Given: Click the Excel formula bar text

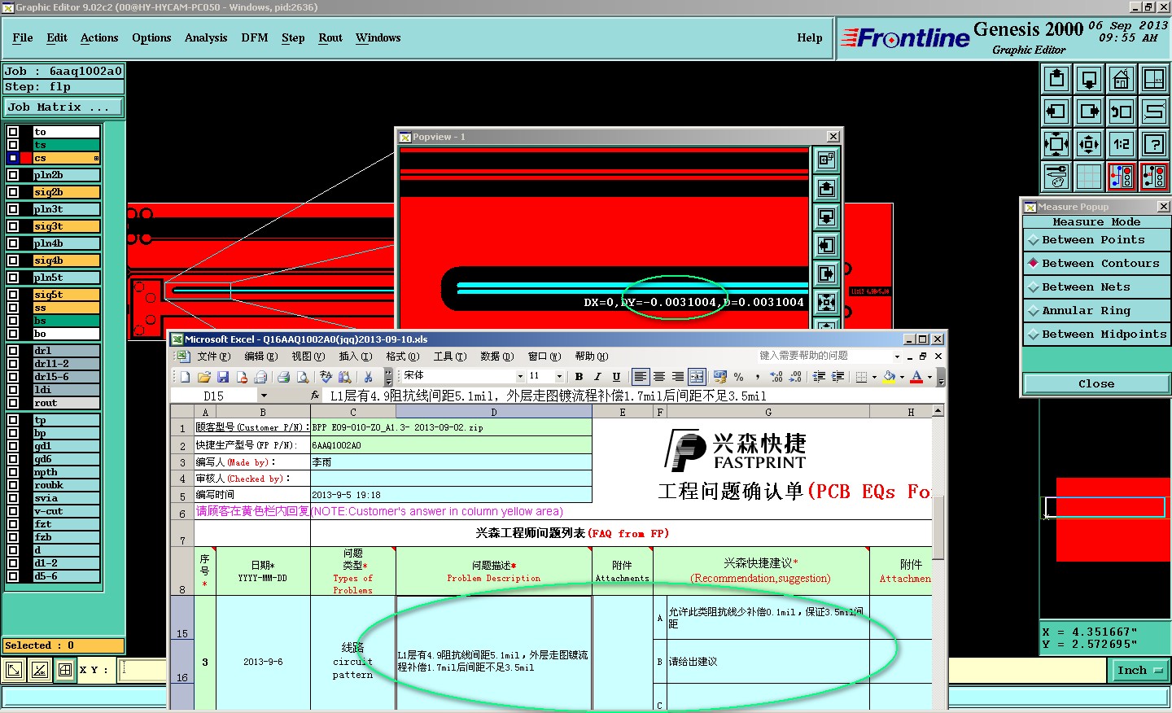Looking at the screenshot, I should coord(549,396).
